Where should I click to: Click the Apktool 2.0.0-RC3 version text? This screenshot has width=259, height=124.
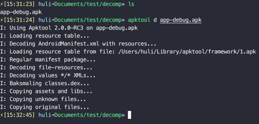pos(56,28)
